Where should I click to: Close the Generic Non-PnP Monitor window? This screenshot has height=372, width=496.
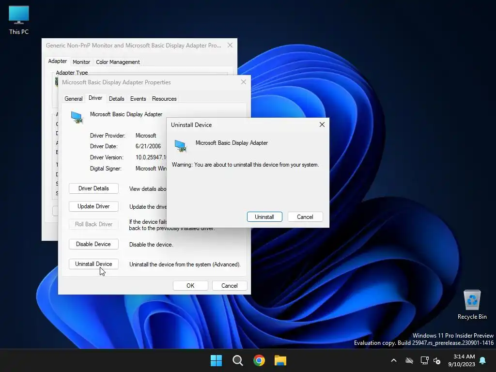[x=230, y=45]
